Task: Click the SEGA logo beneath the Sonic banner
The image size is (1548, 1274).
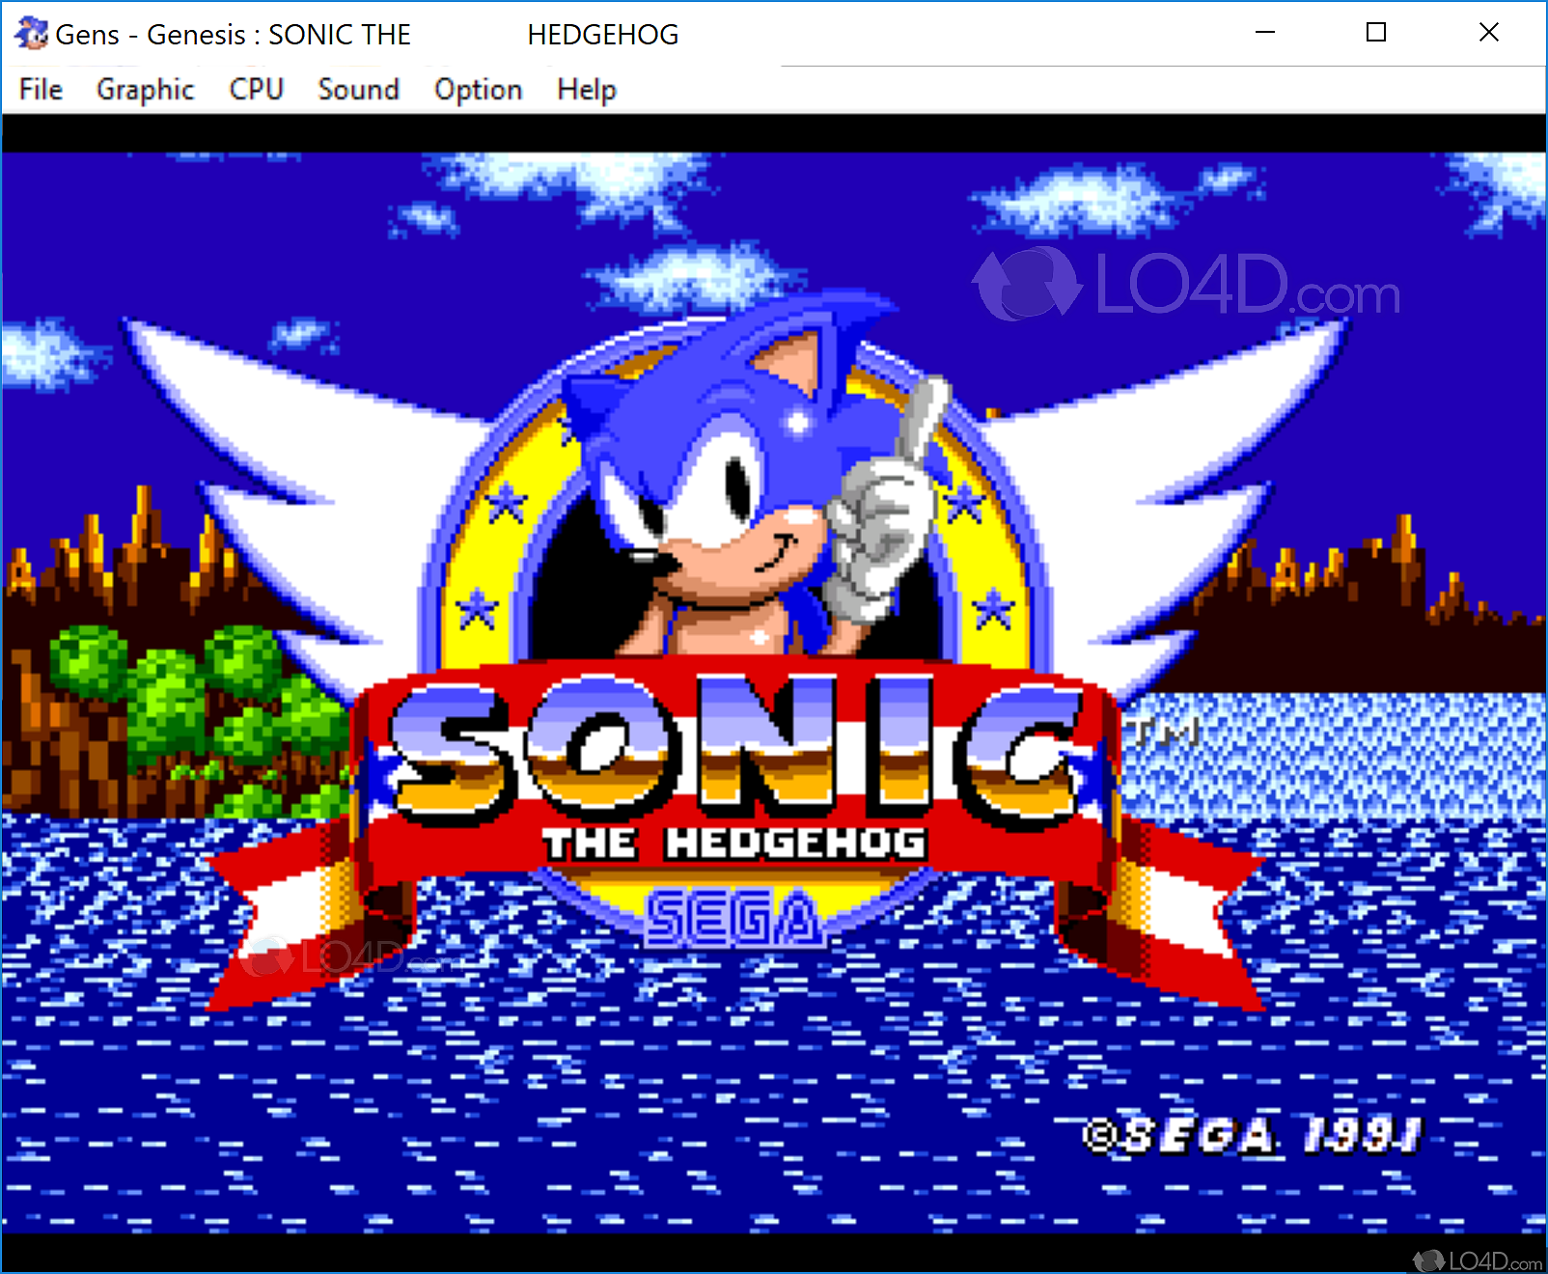Action: (735, 917)
